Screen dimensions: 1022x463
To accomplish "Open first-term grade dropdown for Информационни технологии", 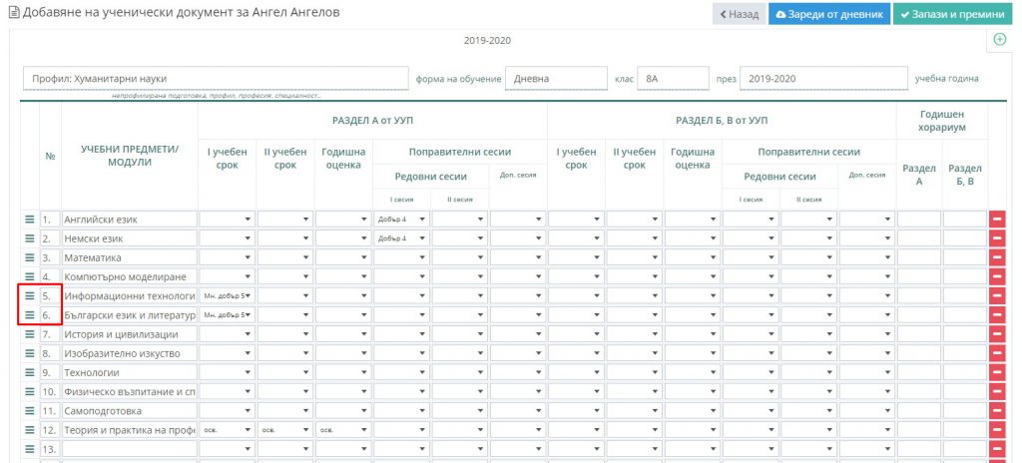I will (x=227, y=296).
